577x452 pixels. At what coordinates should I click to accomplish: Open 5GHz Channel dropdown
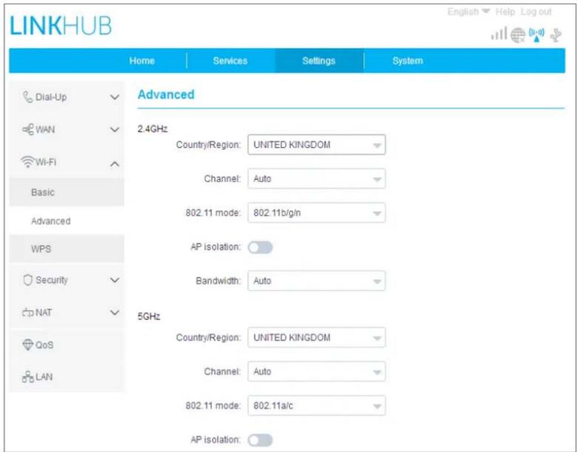coord(316,371)
